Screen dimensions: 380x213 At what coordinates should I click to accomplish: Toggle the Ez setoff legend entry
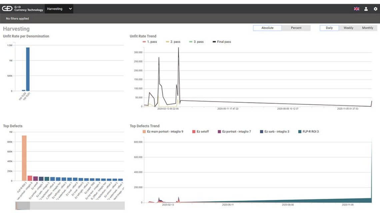[200, 132]
